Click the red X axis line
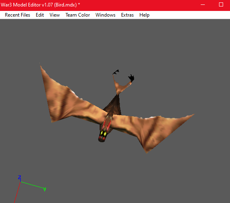230x203 pixels. 17,192
